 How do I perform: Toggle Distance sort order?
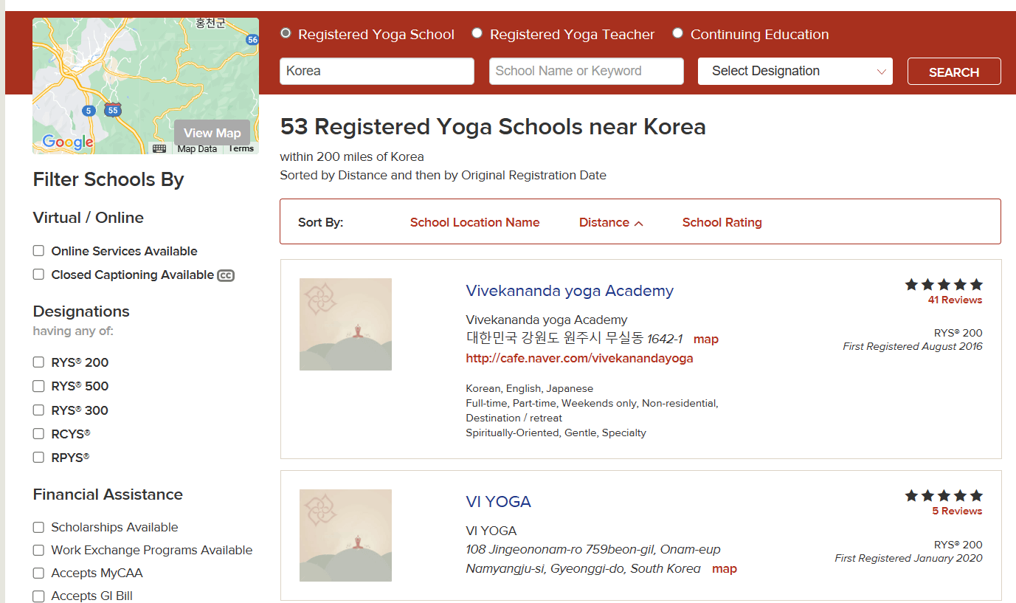pyautogui.click(x=611, y=222)
